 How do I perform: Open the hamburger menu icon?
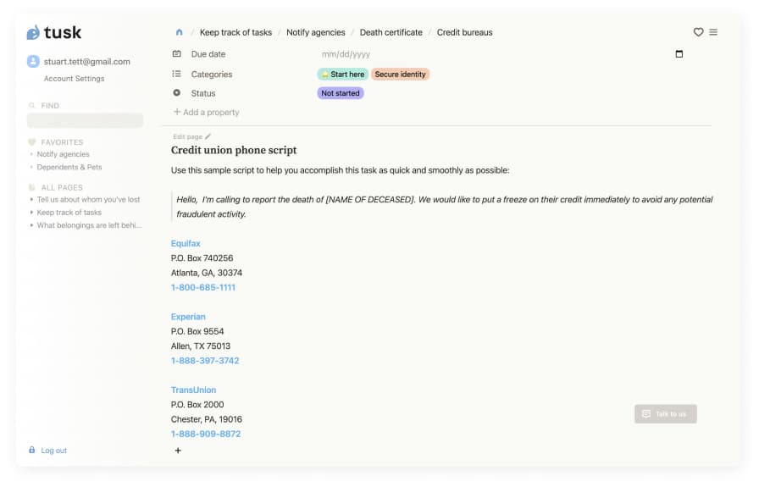713,32
